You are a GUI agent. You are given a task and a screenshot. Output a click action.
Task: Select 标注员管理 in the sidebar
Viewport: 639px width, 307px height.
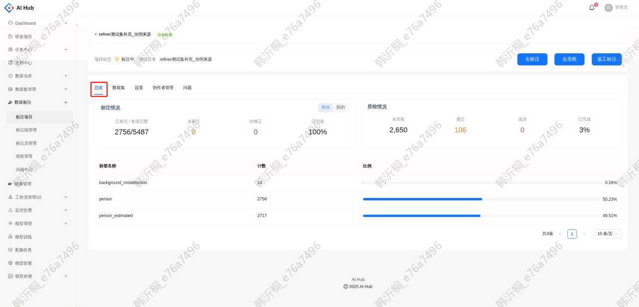click(x=29, y=143)
